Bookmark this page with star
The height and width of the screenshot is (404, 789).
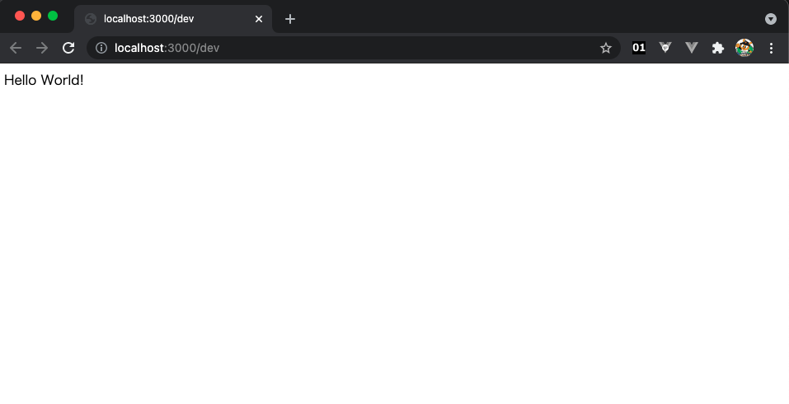(x=606, y=48)
